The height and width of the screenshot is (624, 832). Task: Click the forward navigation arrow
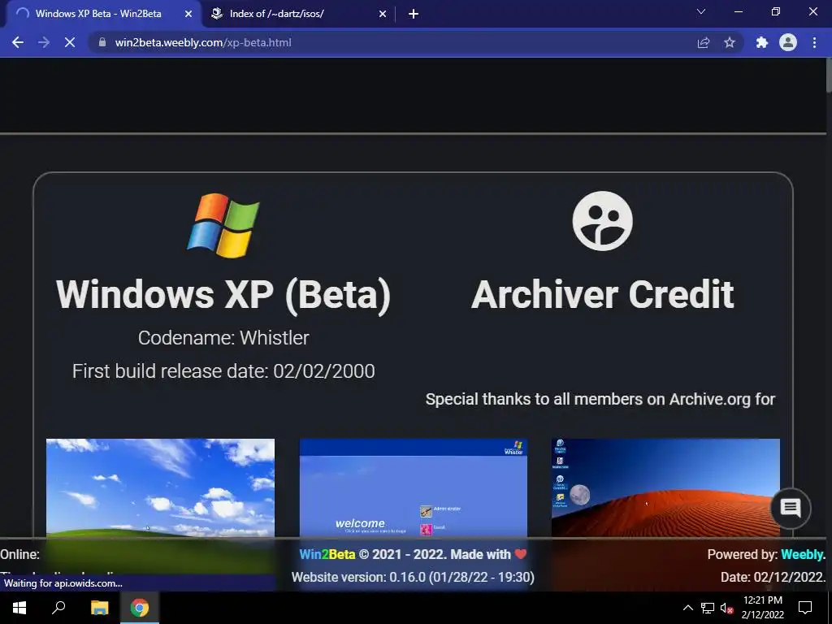44,42
